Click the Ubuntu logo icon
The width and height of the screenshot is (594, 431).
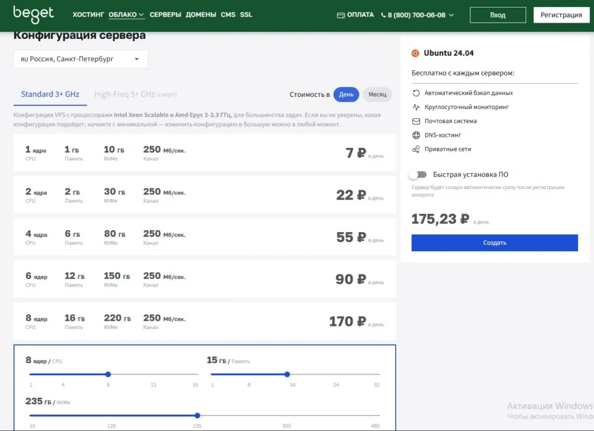tap(415, 53)
